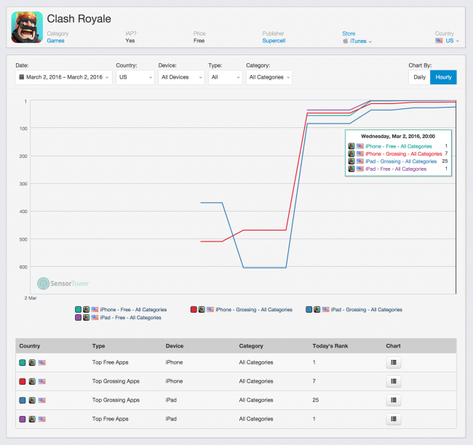Click iPhone - Free - All Categories legend label

point(133,310)
